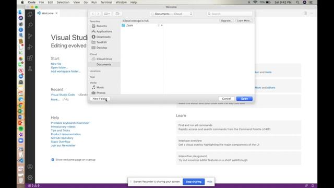Open the Documents — iCloud location popup
Image resolution: width=334 pixels, height=188 pixels.
172,14
